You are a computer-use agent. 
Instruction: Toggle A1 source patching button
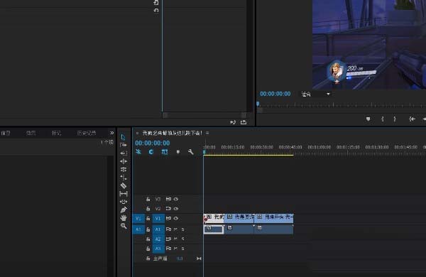pos(138,229)
